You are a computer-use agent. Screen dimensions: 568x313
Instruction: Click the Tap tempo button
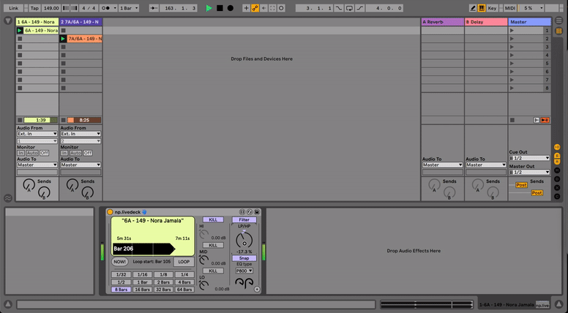(34, 8)
